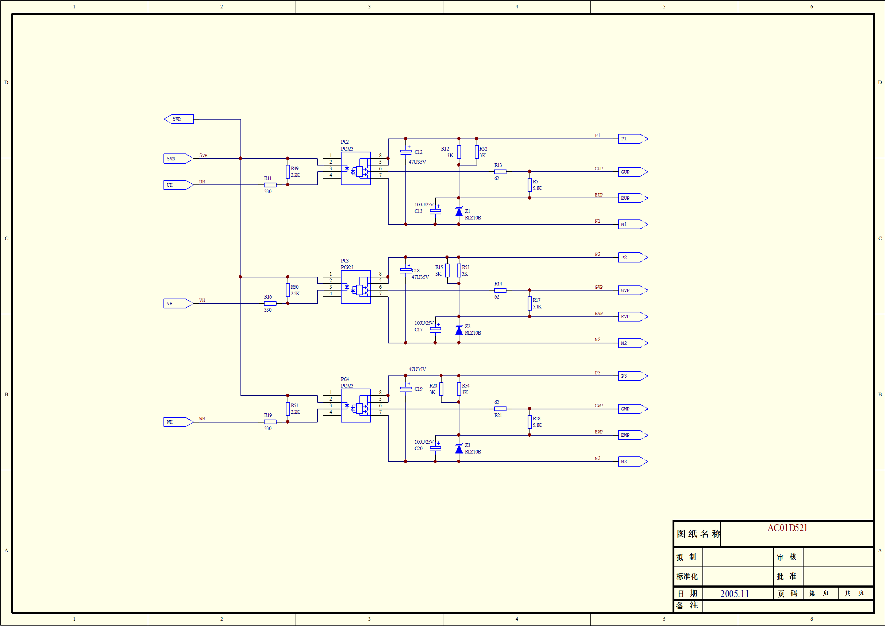This screenshot has height=627, width=886.
Task: Select the WH input port
Action: [178, 422]
